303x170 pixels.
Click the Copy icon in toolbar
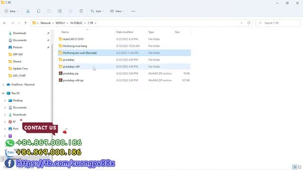[39, 11]
